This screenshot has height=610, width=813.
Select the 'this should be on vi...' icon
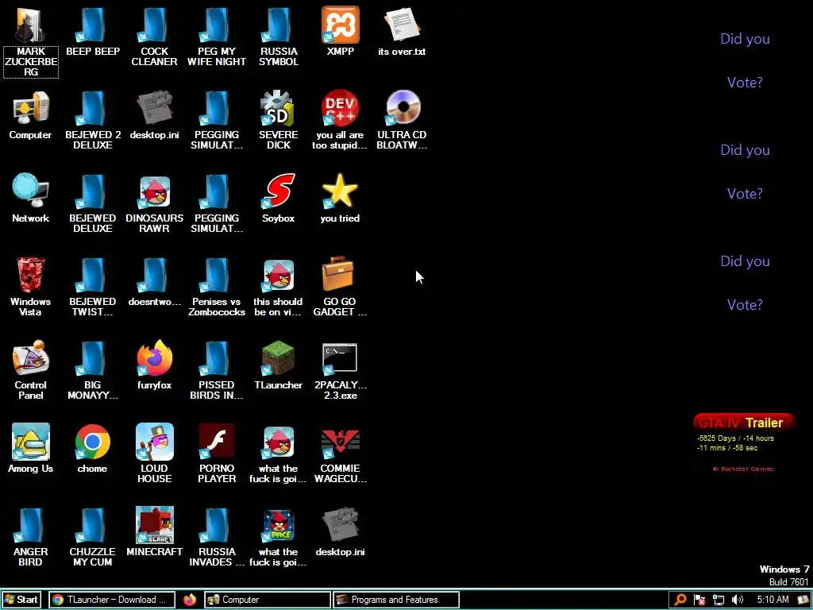point(279,276)
